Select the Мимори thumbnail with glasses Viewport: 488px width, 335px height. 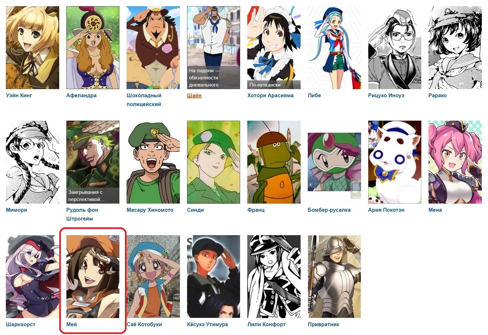pyautogui.click(x=33, y=162)
